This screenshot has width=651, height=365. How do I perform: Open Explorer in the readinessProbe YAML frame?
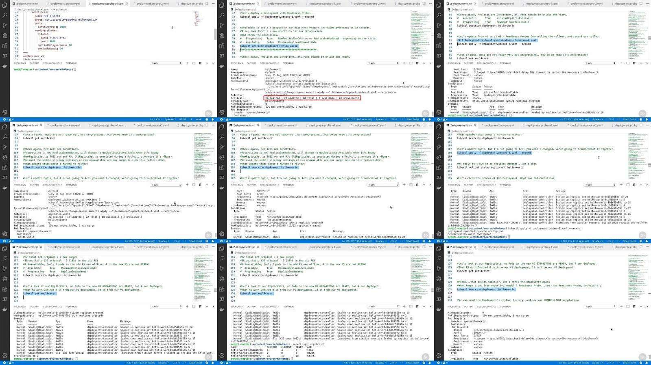coord(5,5)
